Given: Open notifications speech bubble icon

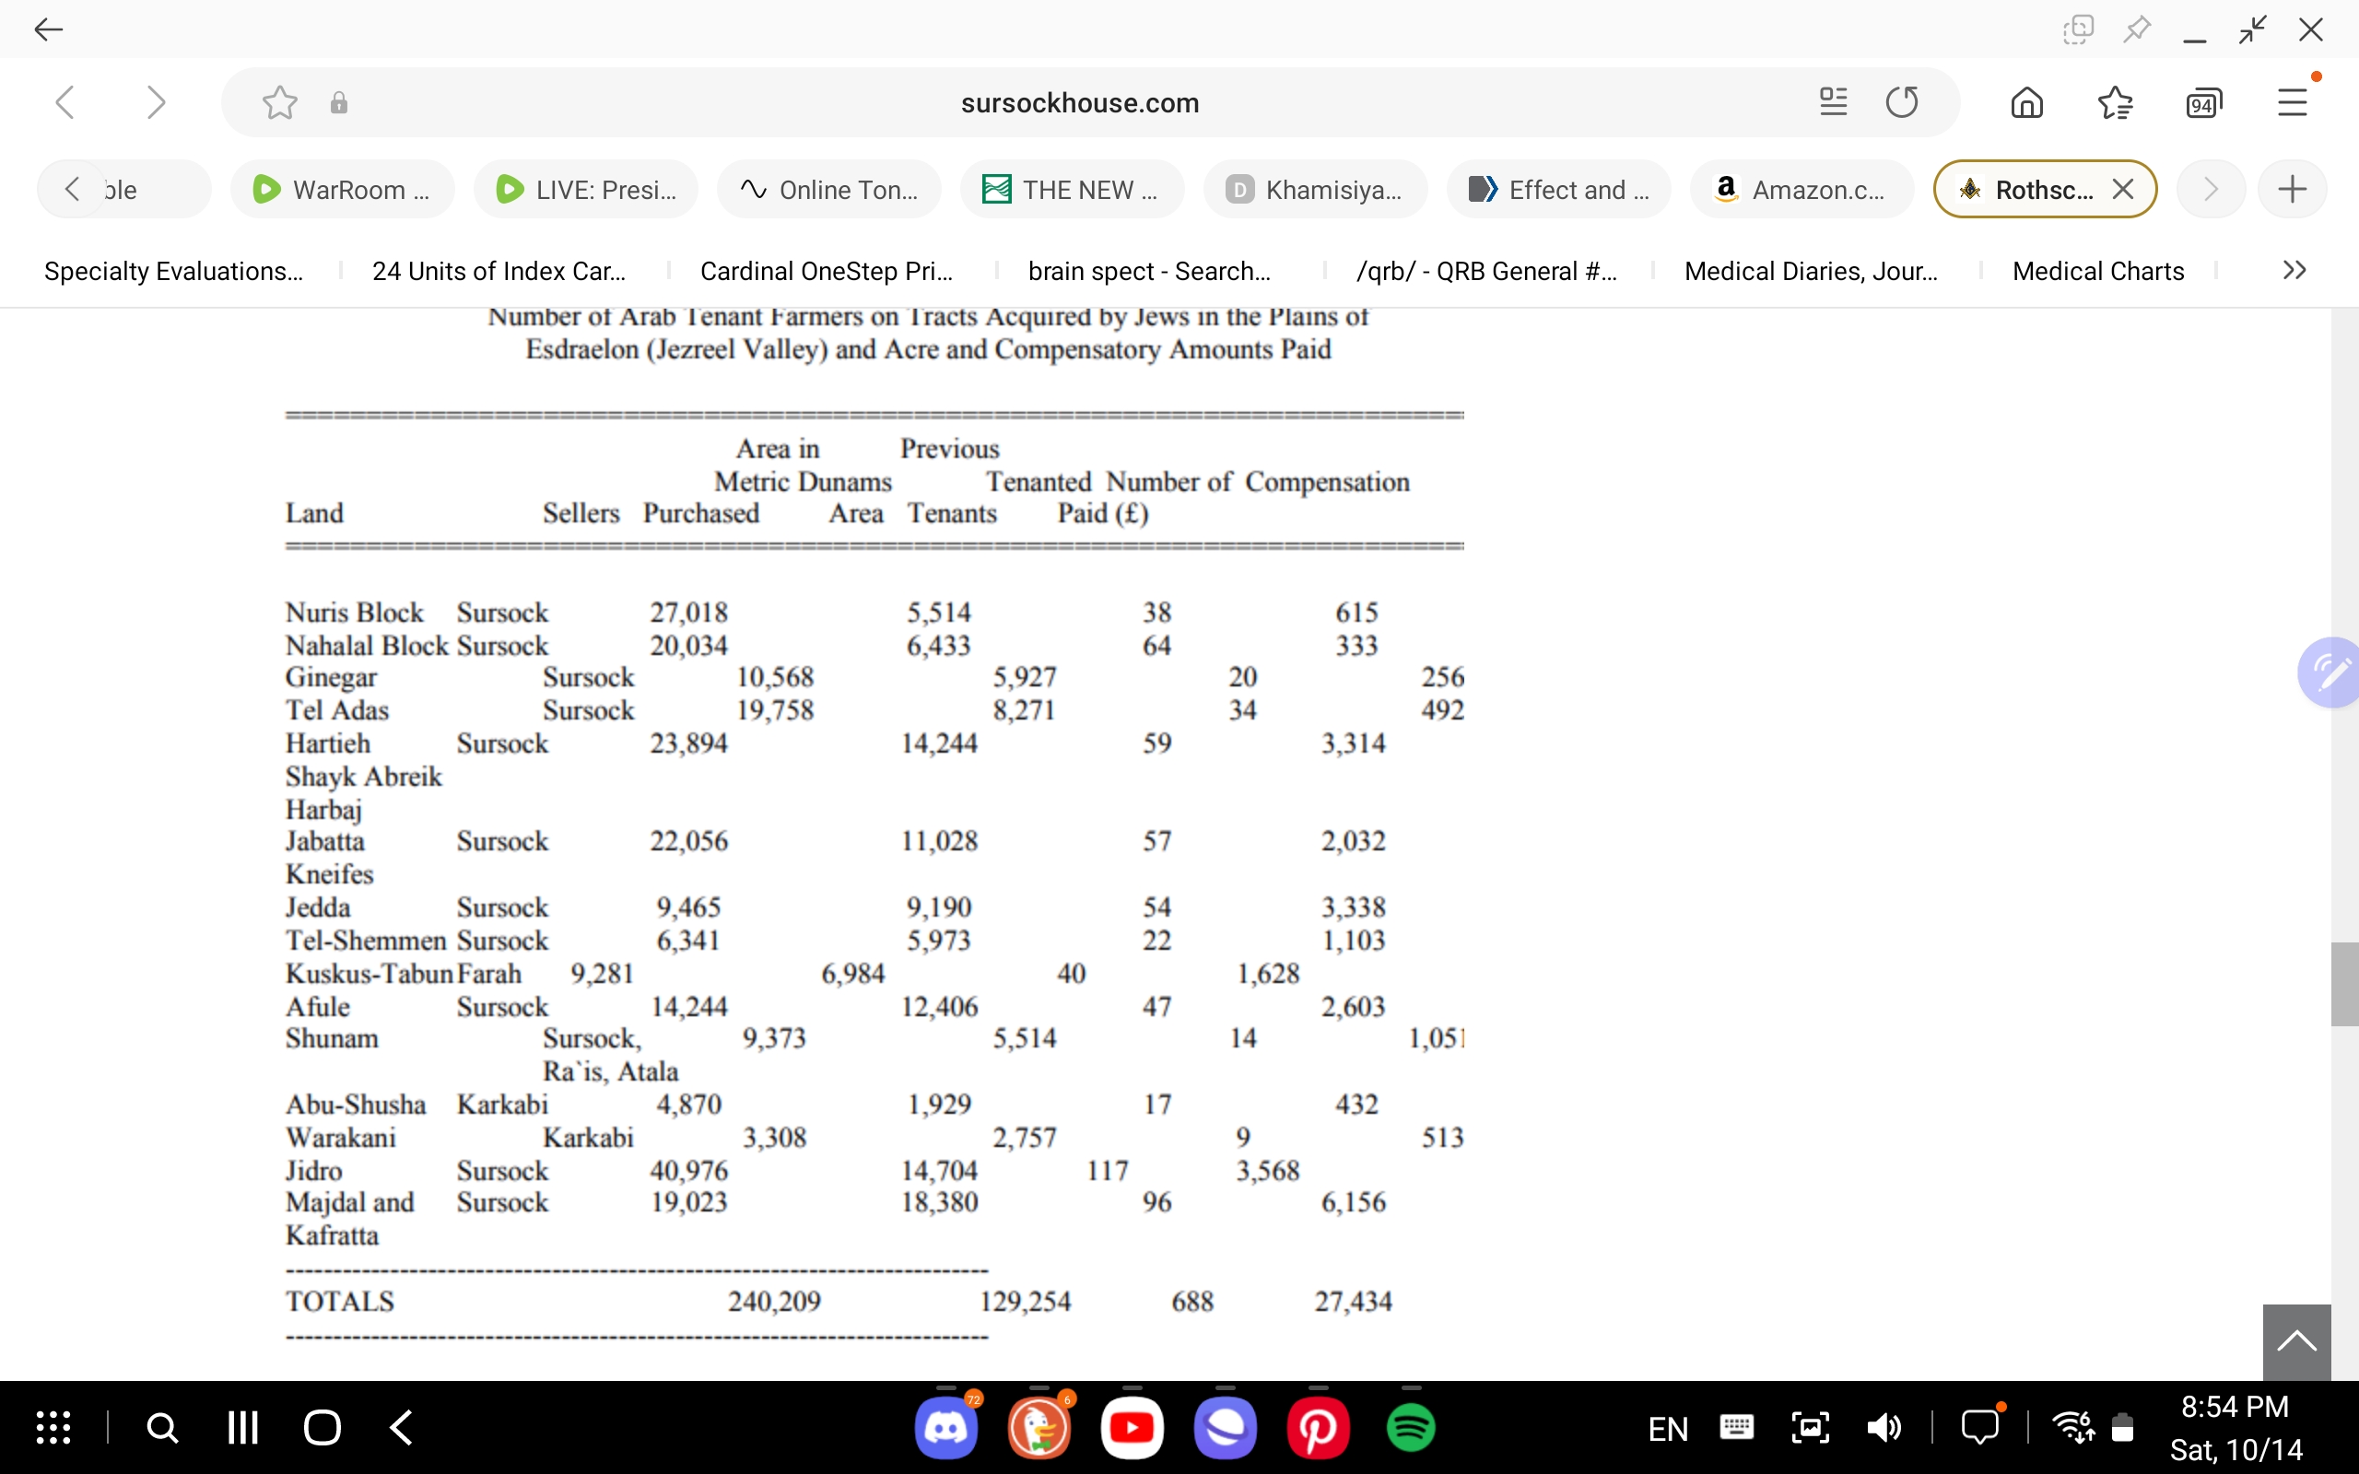Looking at the screenshot, I should tap(1981, 1428).
